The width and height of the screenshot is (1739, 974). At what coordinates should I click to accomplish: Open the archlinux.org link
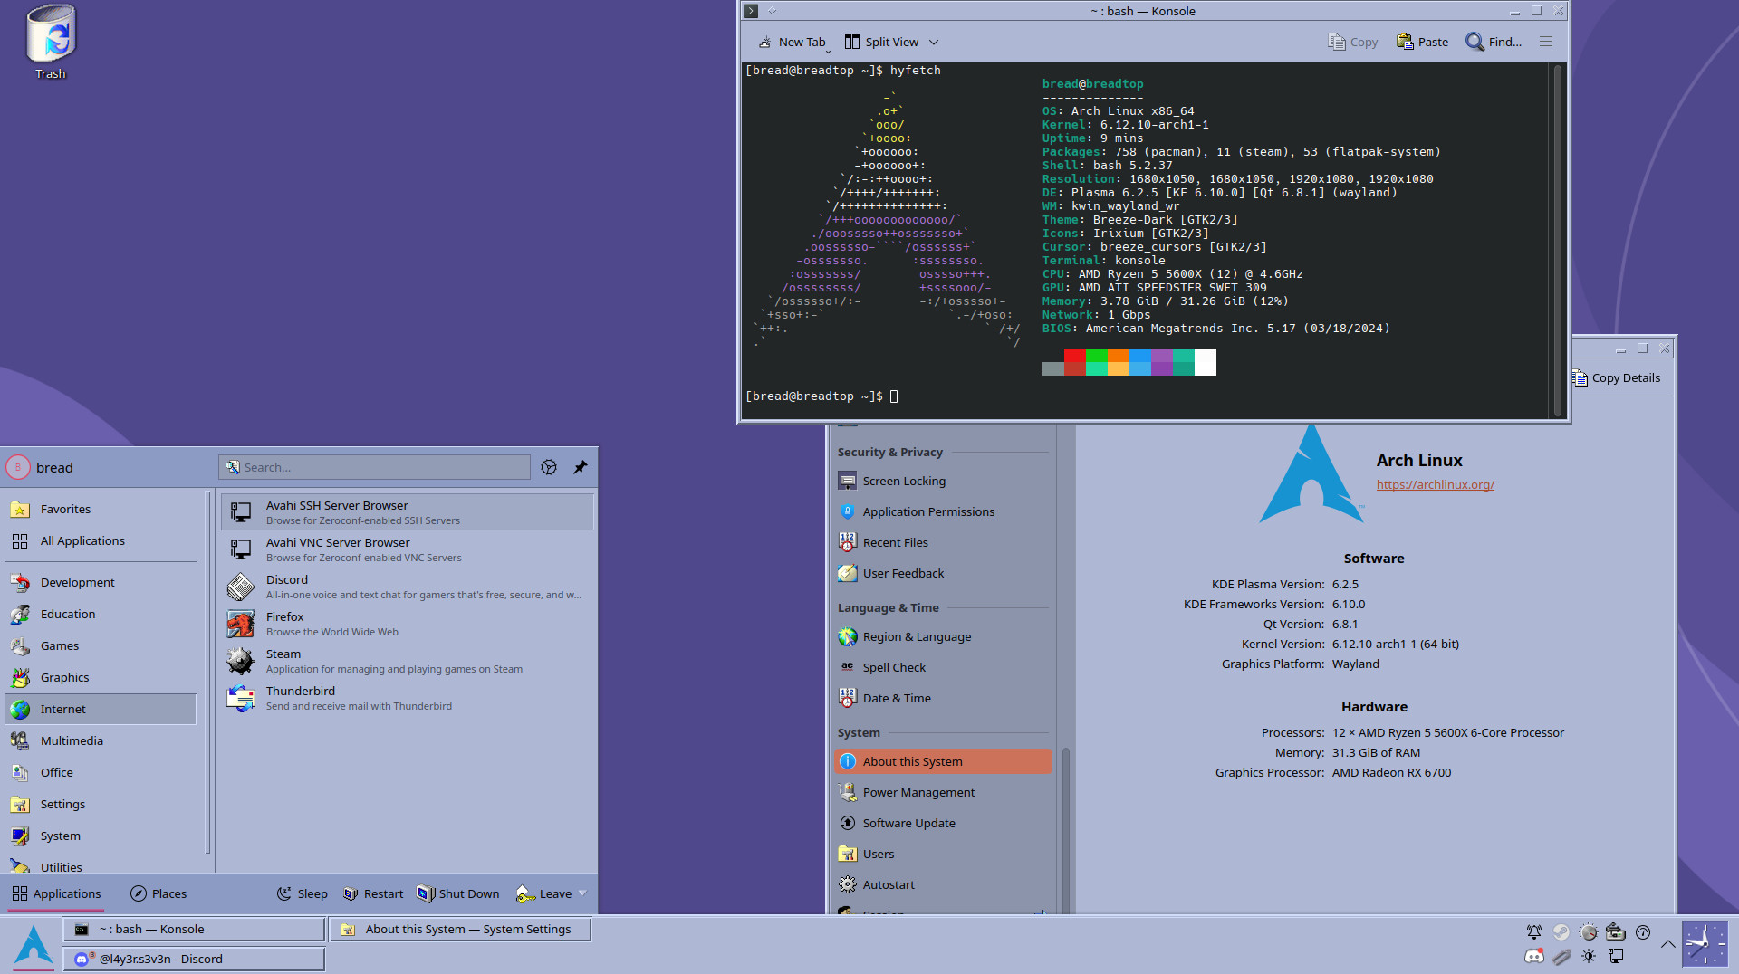1435,484
